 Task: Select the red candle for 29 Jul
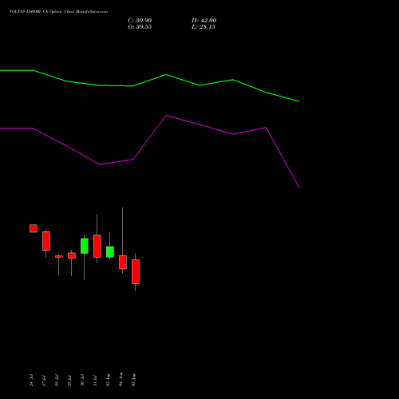coord(72,255)
